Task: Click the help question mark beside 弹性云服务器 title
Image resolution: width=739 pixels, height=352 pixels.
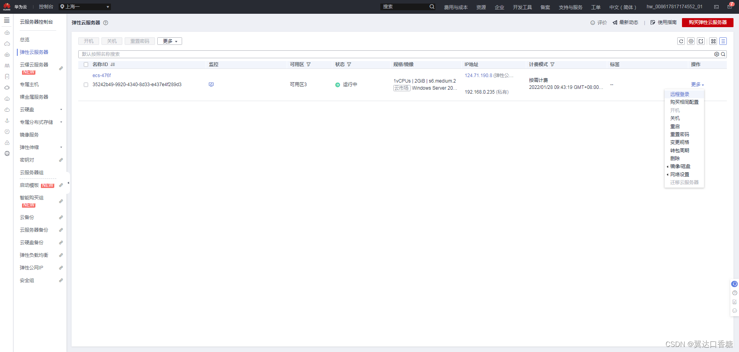Action: [105, 23]
